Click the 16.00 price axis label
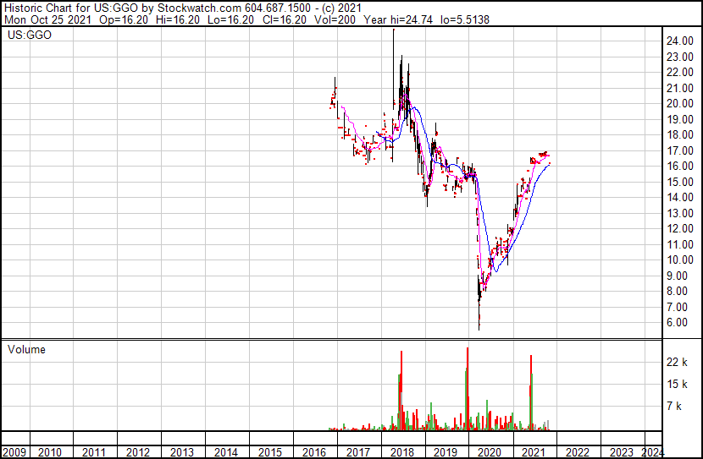 [680, 166]
